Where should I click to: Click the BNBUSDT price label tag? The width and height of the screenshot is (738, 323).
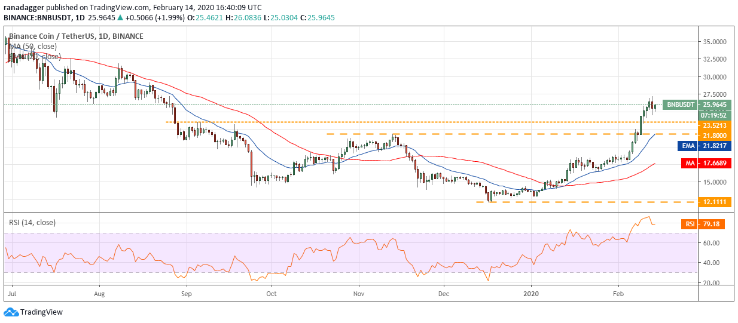[679, 104]
